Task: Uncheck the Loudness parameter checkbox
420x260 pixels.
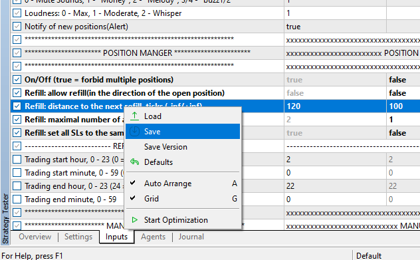Action: tap(17, 13)
